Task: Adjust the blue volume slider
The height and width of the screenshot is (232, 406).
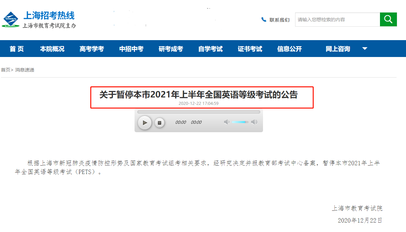Action: 240,122
